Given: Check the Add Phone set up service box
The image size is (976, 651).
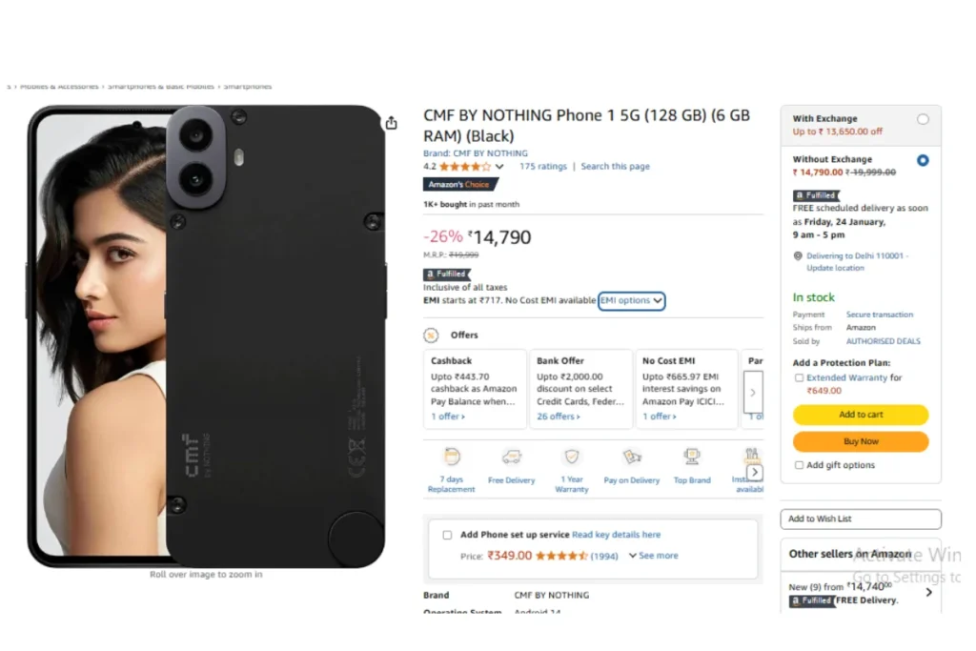Looking at the screenshot, I should 447,535.
